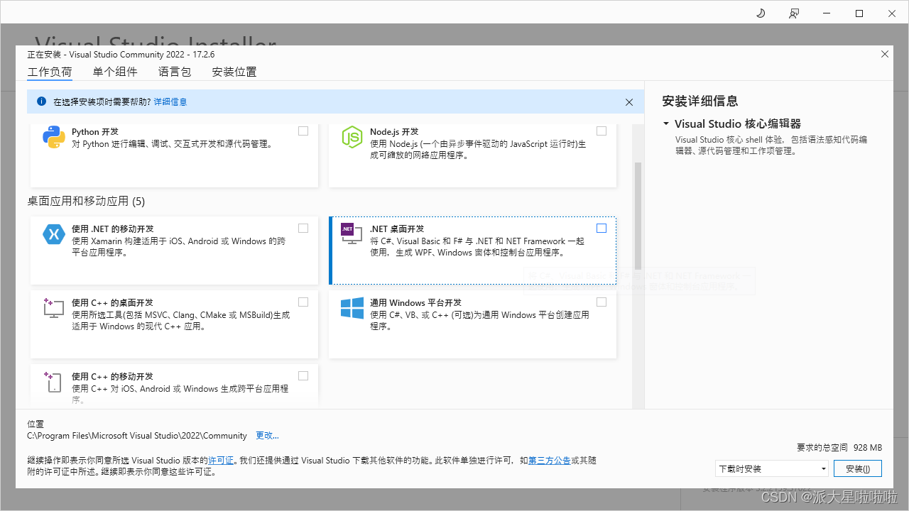Switch to the 语言包 tab
The image size is (909, 511).
click(x=175, y=72)
